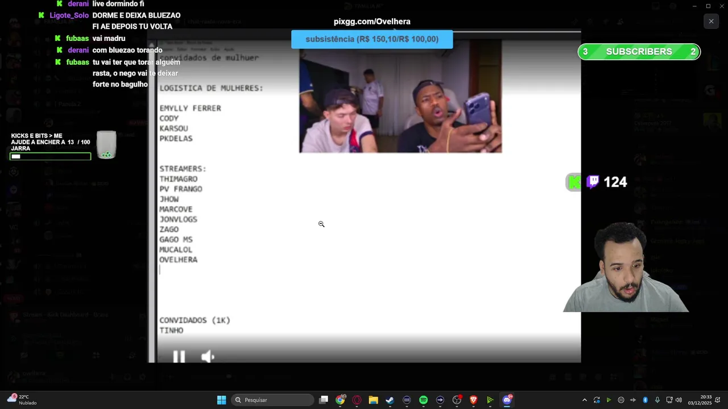This screenshot has width=728, height=409.
Task: Show hidden system tray icons
Action: pyautogui.click(x=584, y=400)
